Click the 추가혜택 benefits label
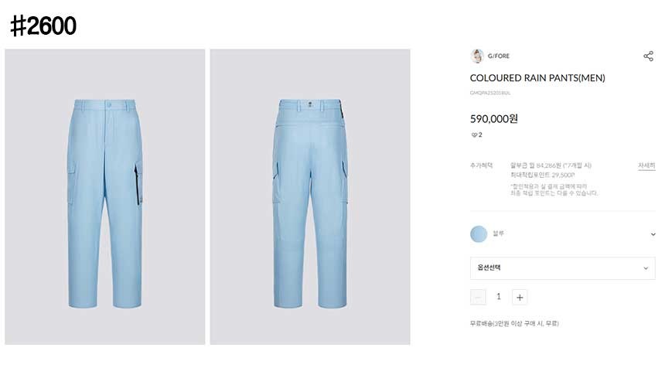The height and width of the screenshot is (392, 665). tap(482, 165)
